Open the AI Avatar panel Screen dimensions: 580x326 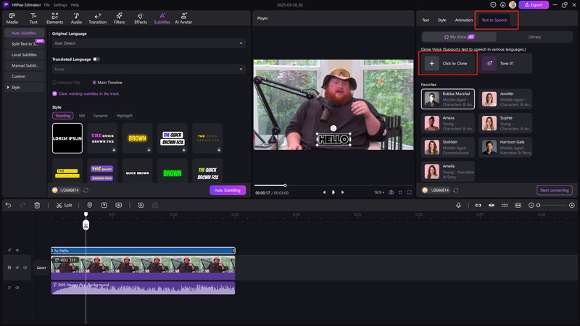coord(183,18)
